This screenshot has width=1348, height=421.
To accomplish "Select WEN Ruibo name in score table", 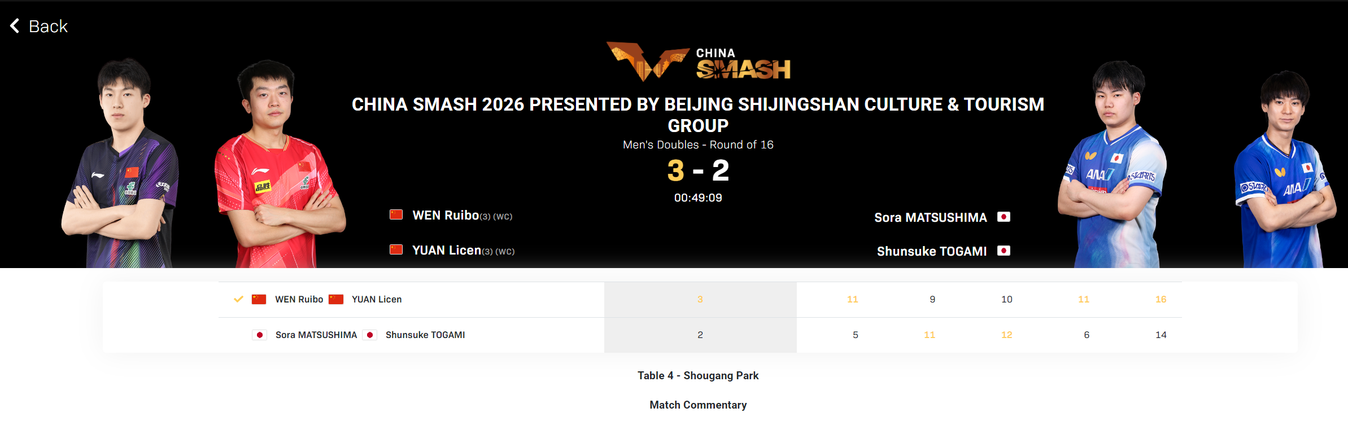I will click(299, 300).
